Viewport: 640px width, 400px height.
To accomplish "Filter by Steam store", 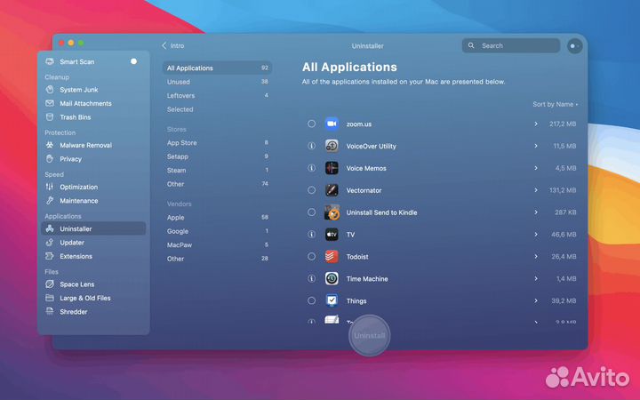I will [217, 170].
